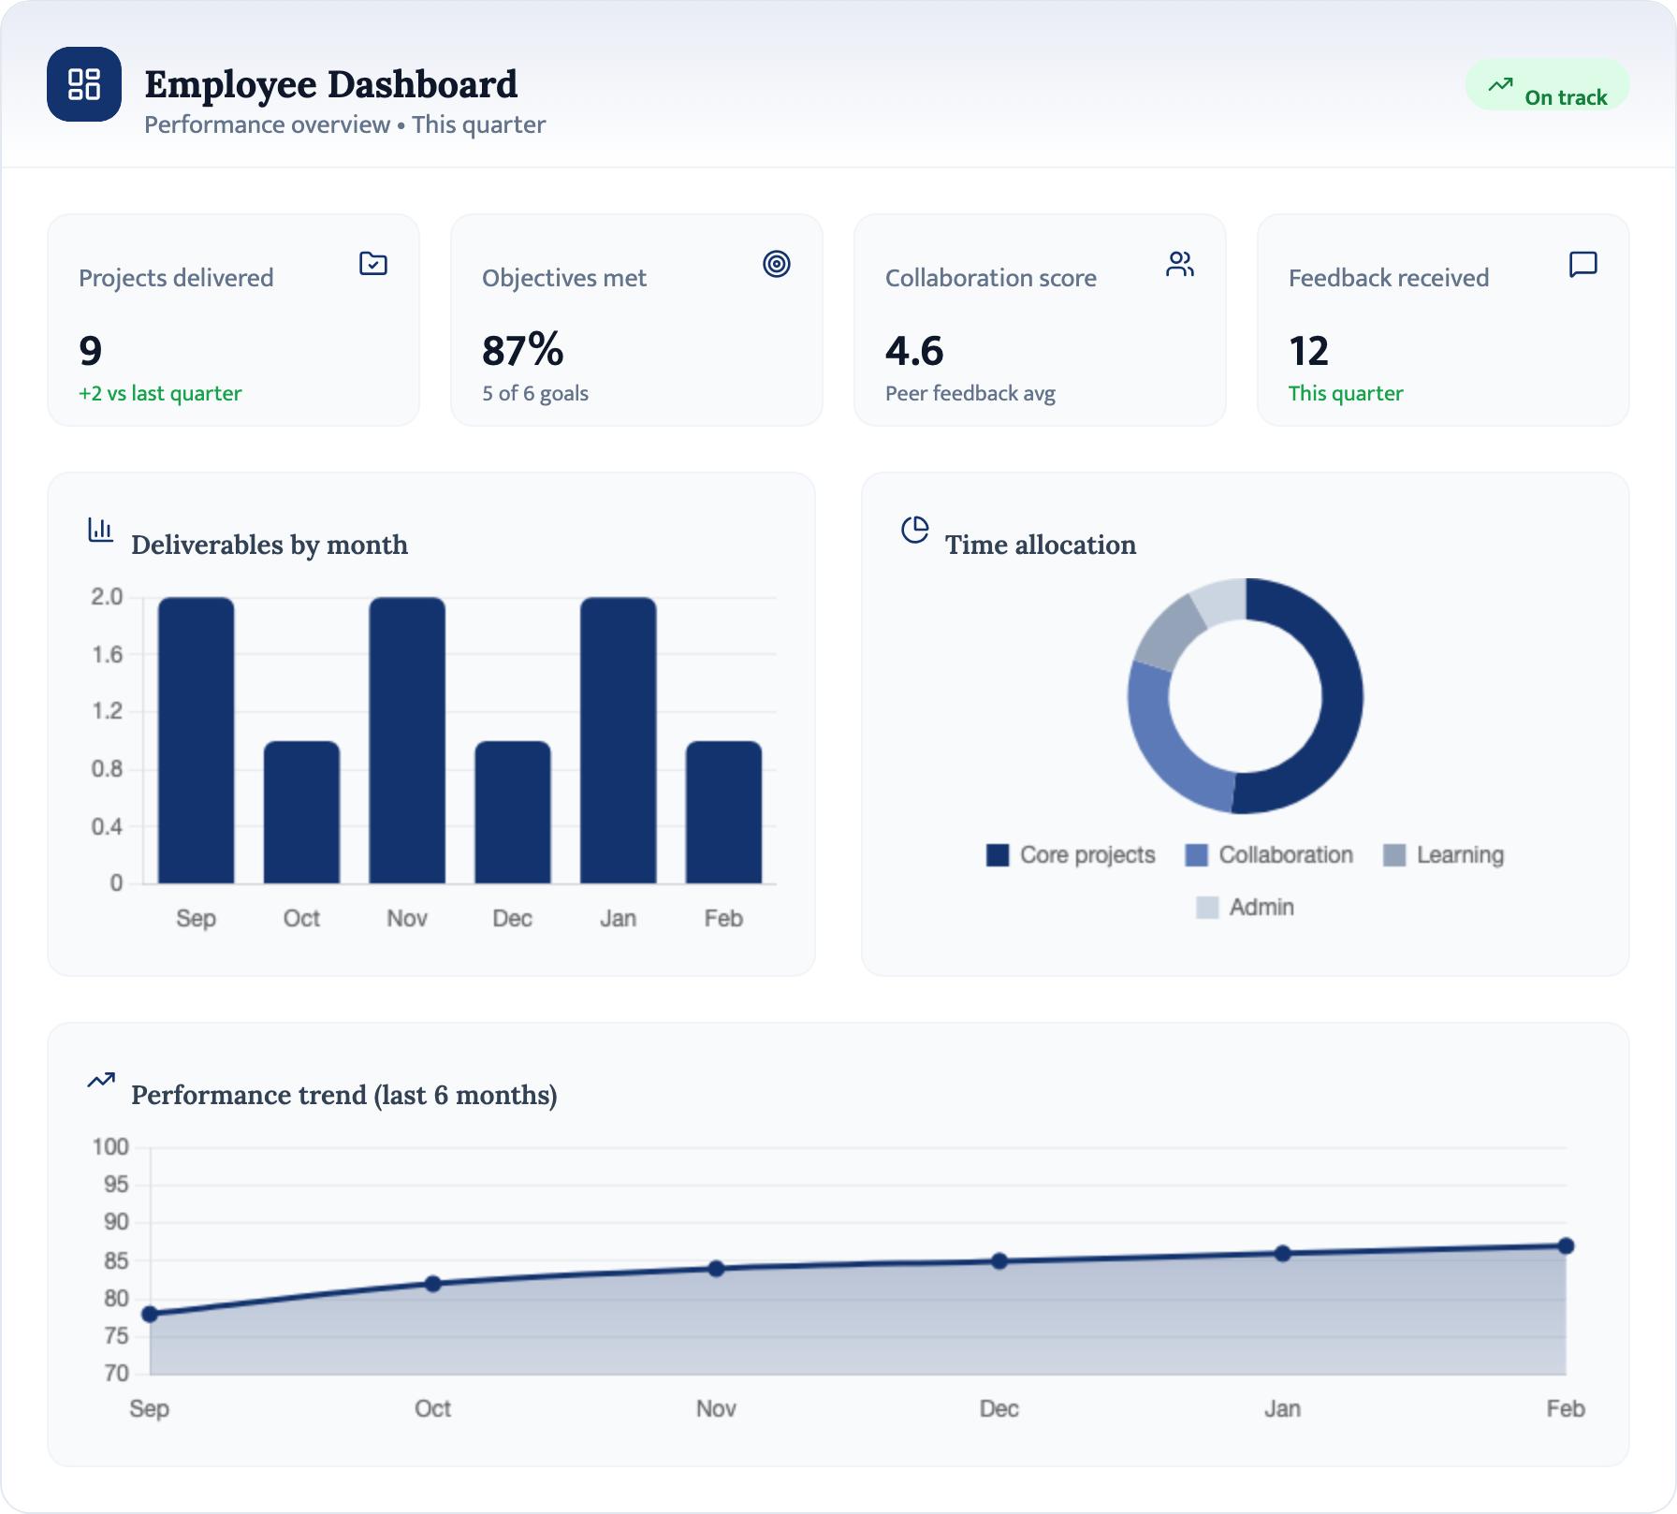Click the Jan data point on trend line
The width and height of the screenshot is (1677, 1514).
[x=1283, y=1254]
